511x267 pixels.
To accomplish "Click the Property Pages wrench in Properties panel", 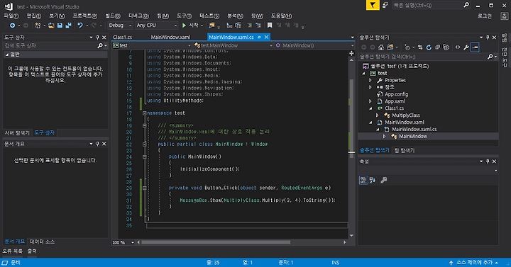I will tap(383, 180).
